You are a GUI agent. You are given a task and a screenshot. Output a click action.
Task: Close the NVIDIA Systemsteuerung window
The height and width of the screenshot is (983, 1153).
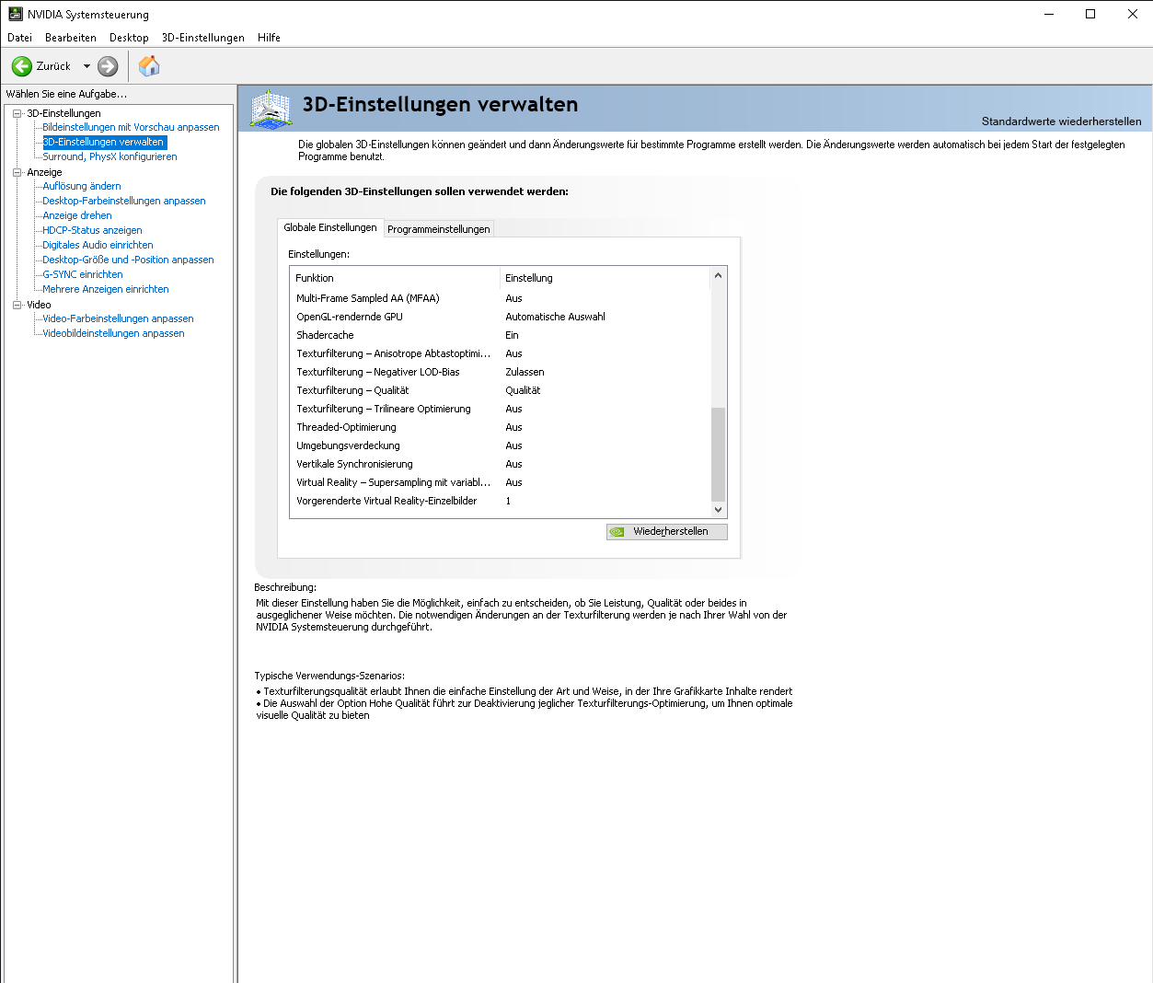(x=1133, y=14)
